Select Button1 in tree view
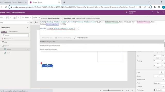 coord(9,49)
